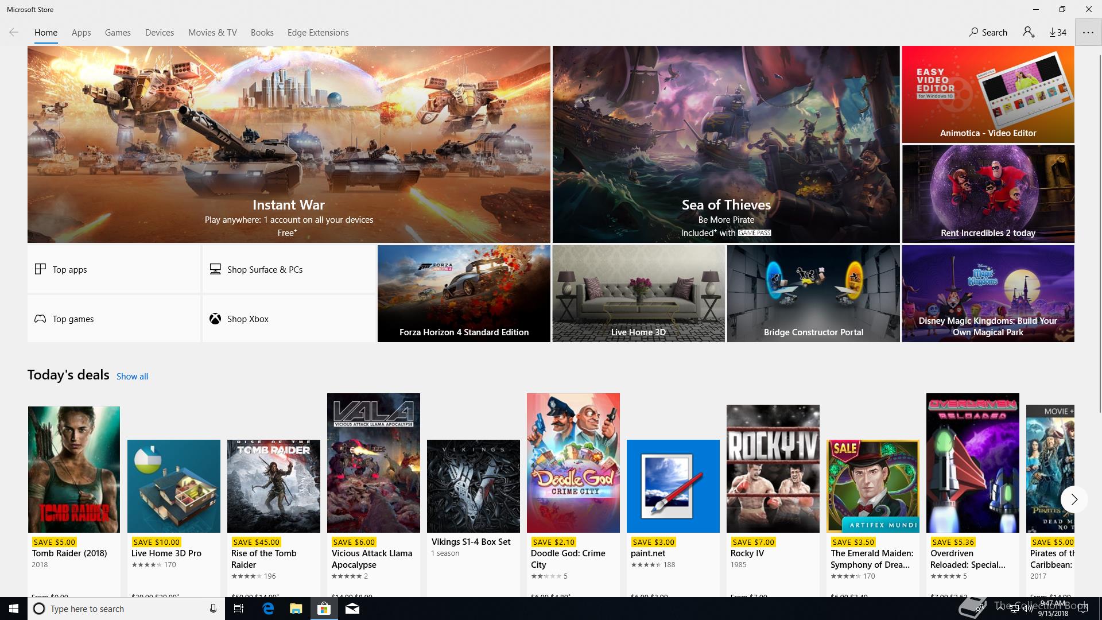This screenshot has height=620, width=1102.
Task: Open the Instant War featured banner
Action: 289,144
